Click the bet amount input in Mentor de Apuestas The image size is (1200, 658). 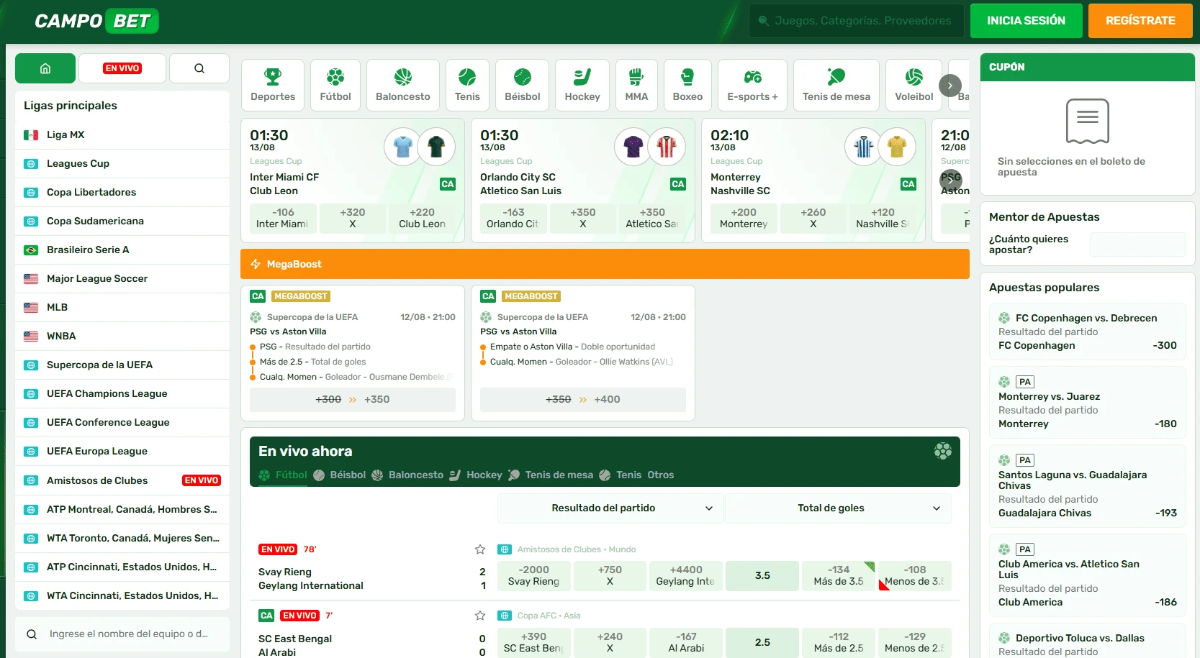(1137, 245)
